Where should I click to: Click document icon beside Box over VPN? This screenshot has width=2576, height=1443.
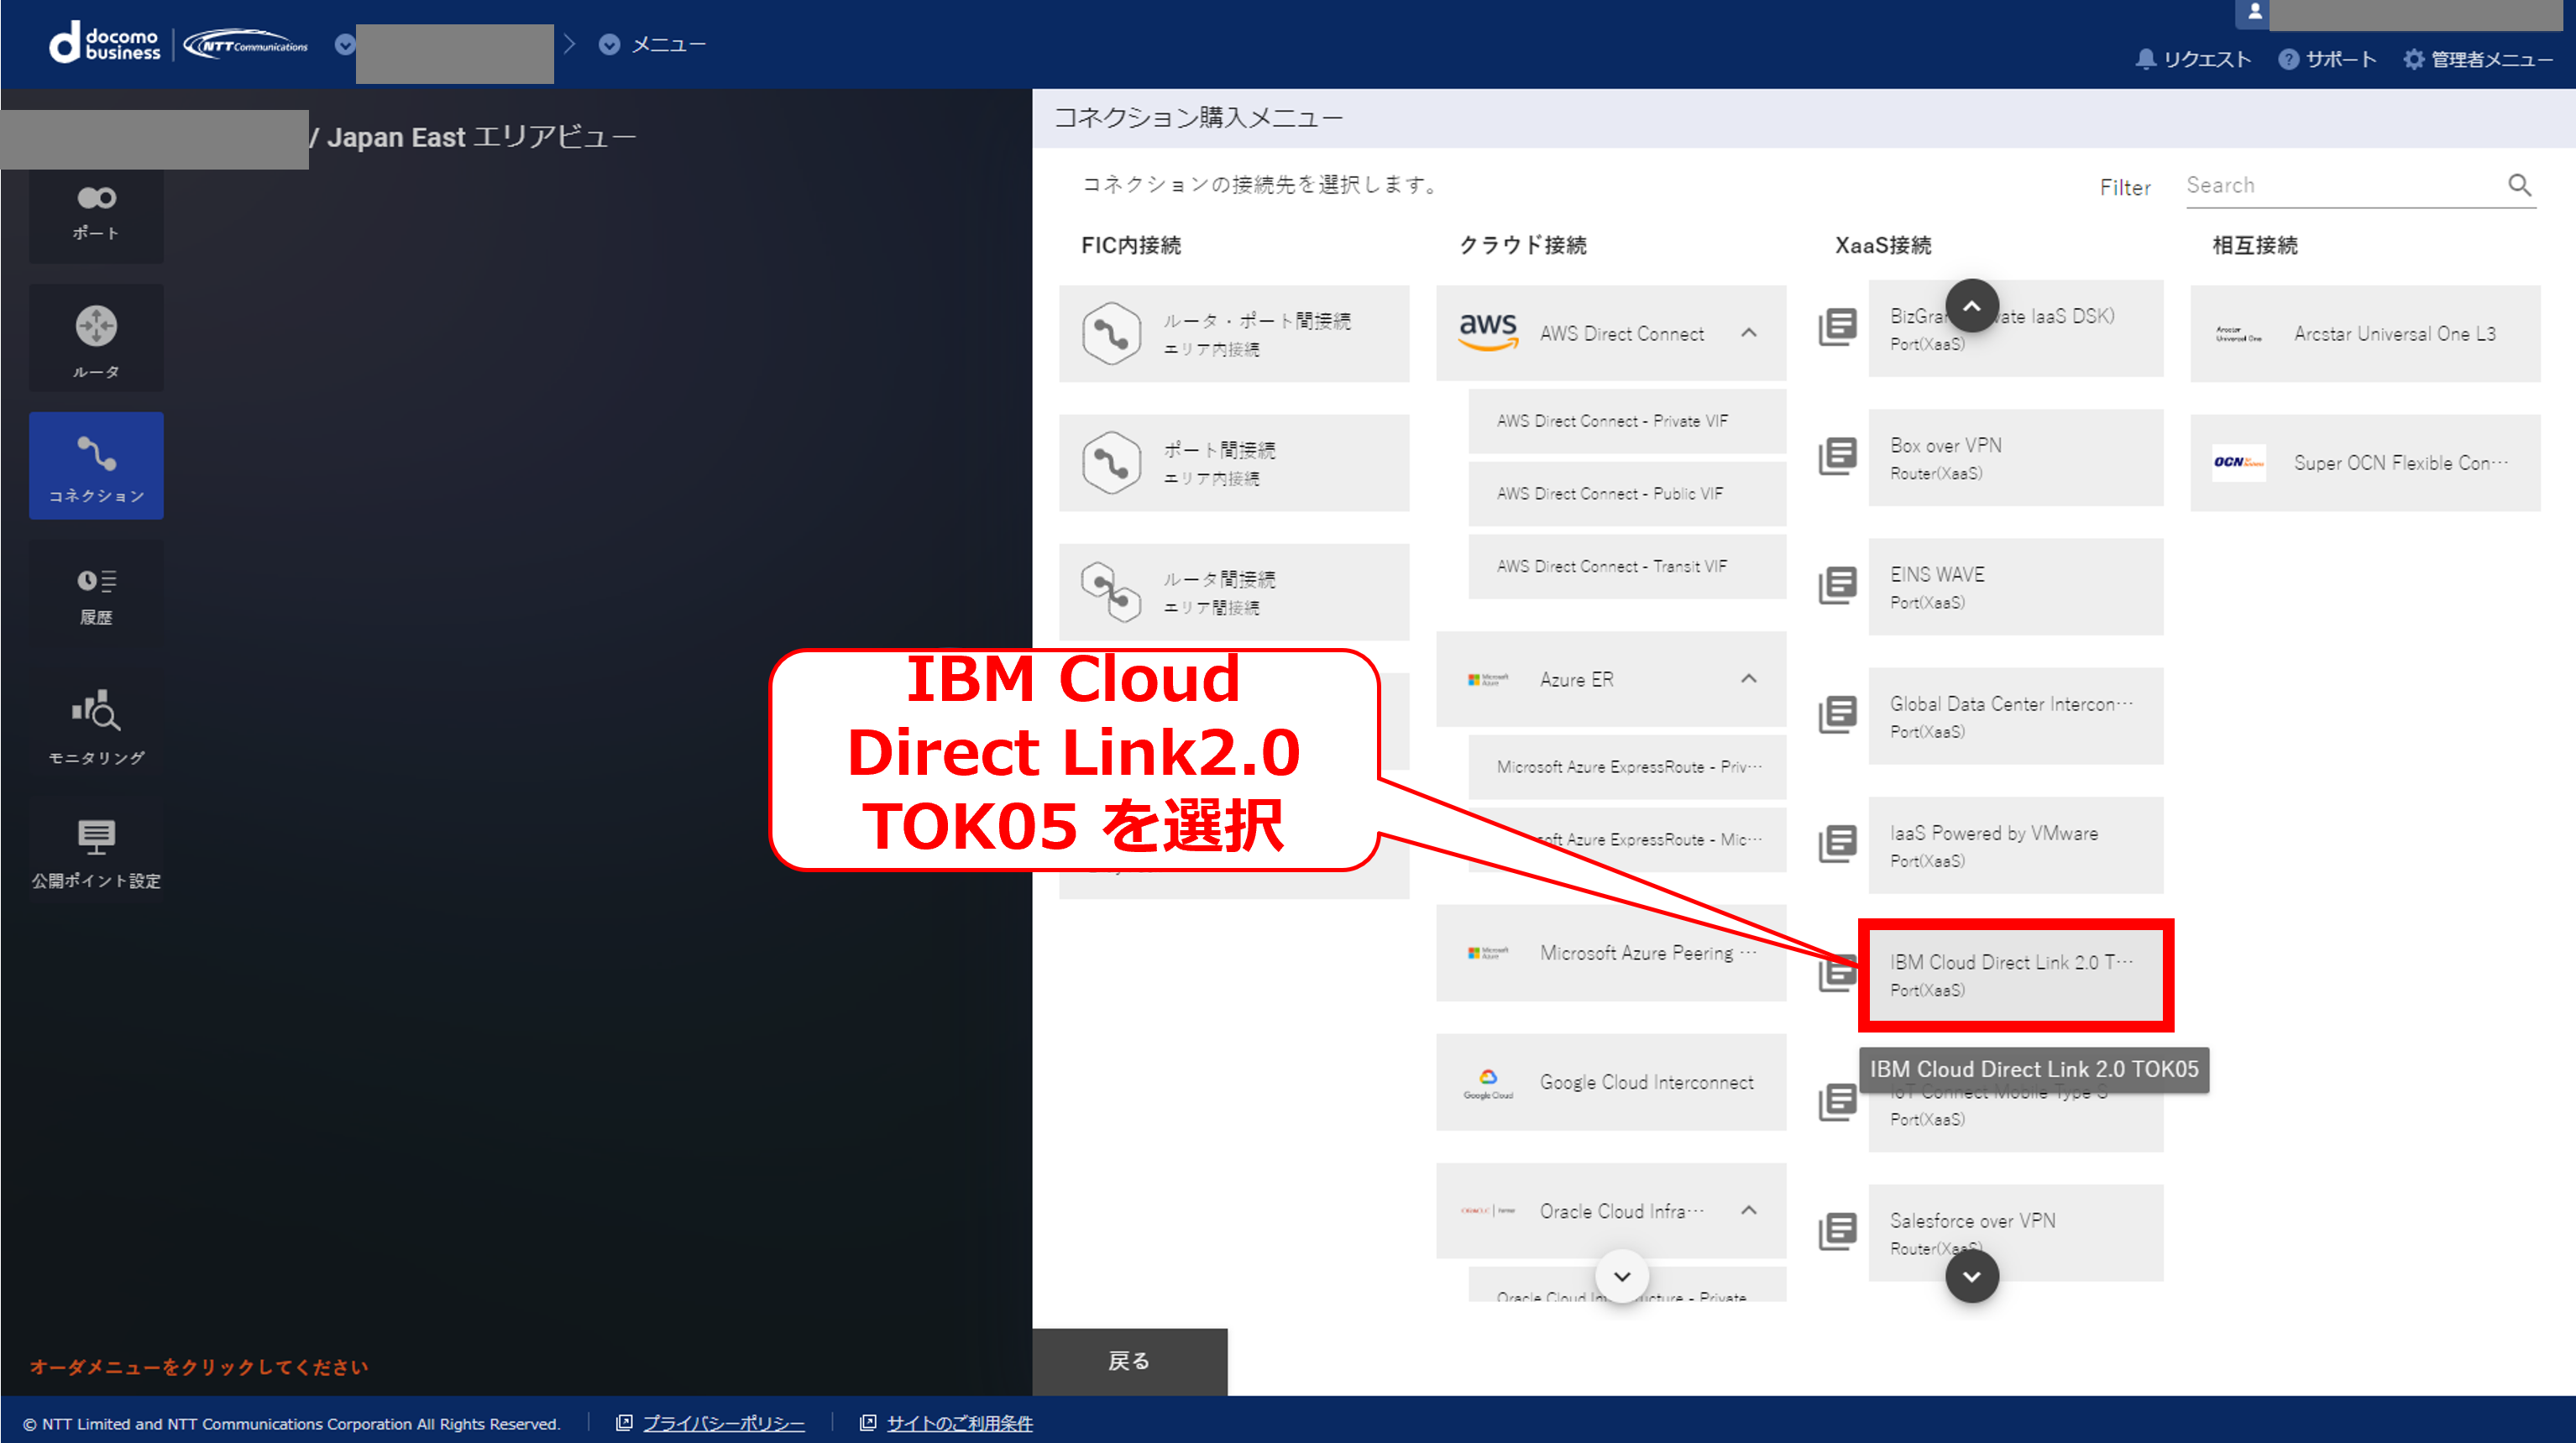1837,456
